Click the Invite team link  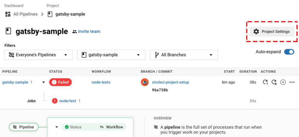(x=89, y=31)
